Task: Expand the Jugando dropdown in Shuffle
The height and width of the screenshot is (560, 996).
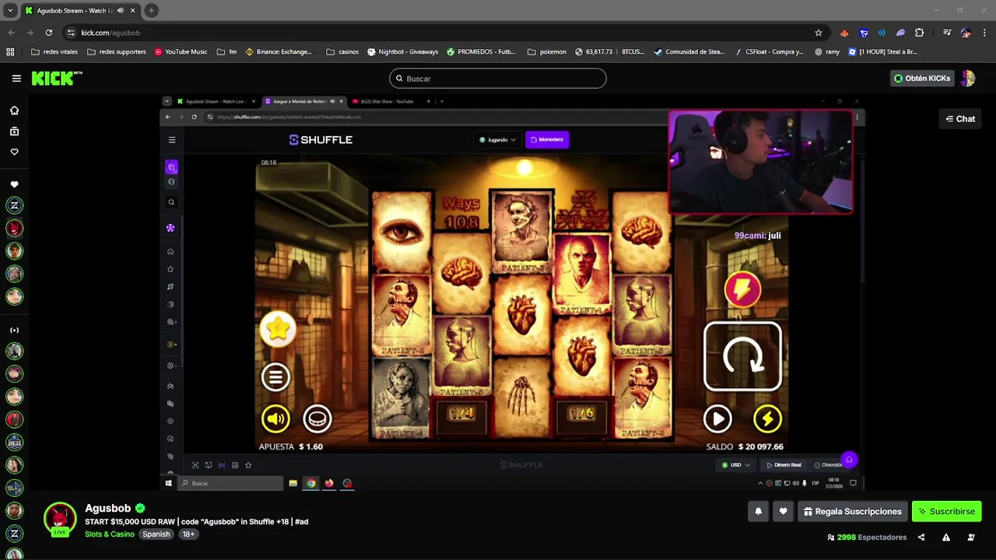Action: 498,139
